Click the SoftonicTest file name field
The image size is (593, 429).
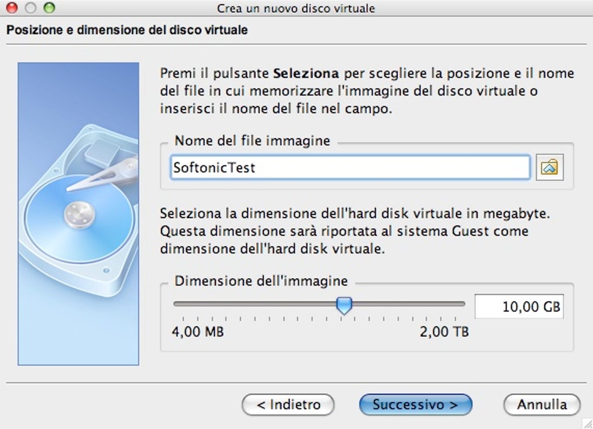click(x=350, y=168)
